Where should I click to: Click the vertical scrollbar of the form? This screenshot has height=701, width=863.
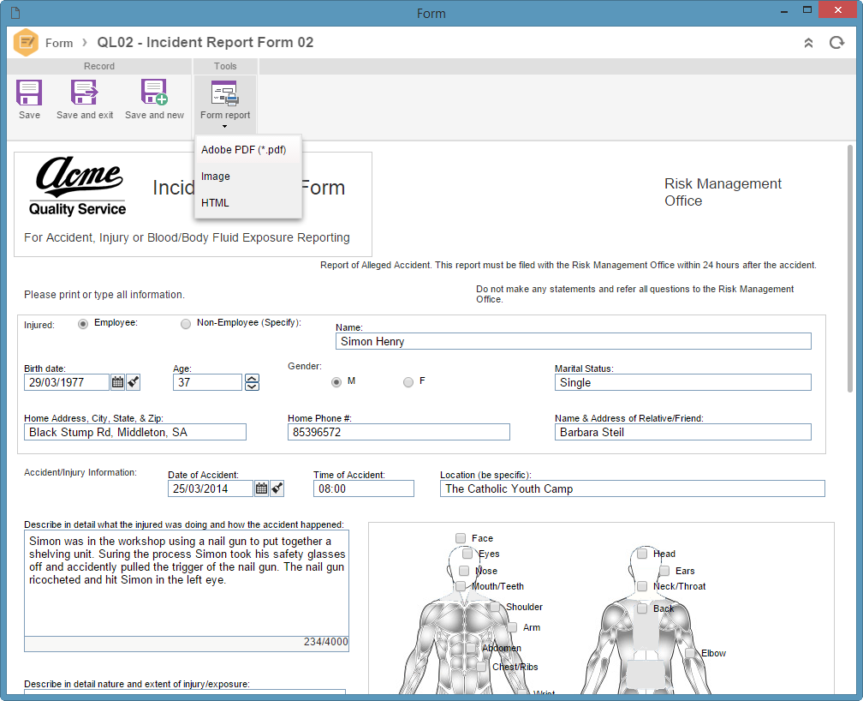point(850,268)
